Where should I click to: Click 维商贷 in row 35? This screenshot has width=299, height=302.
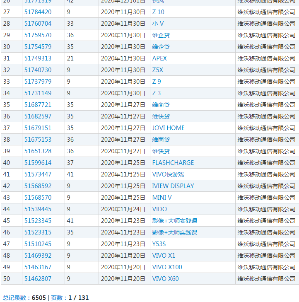tap(161, 104)
